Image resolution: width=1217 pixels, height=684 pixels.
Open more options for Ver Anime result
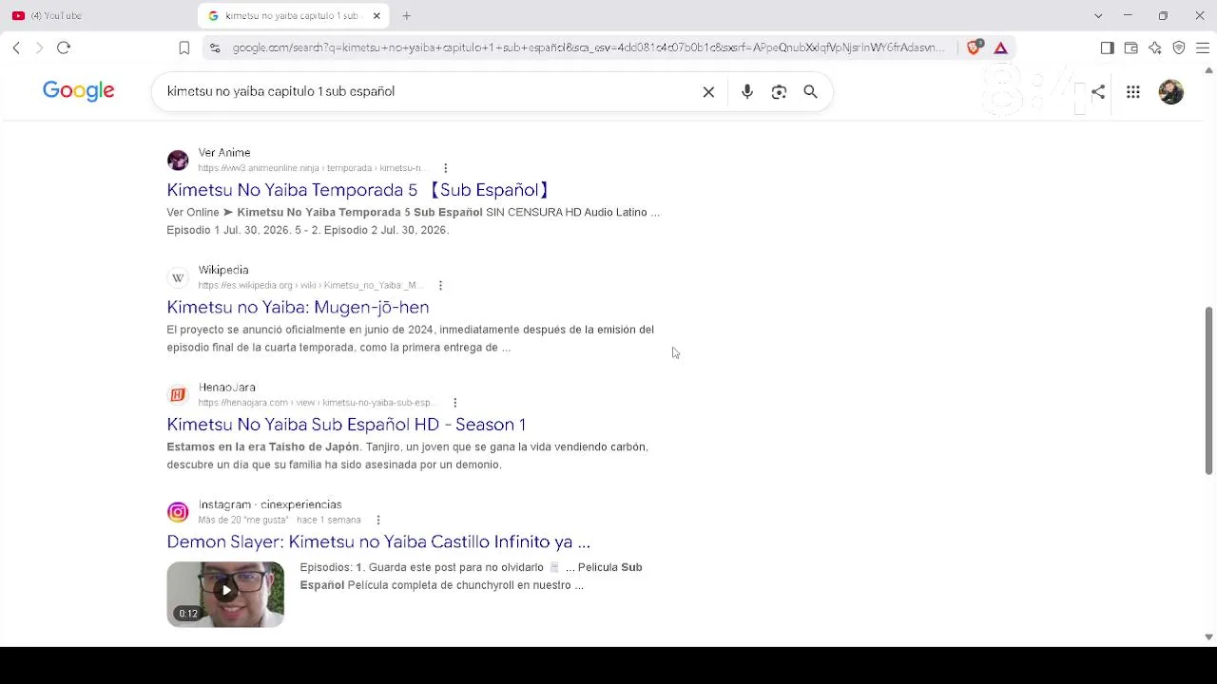click(445, 168)
